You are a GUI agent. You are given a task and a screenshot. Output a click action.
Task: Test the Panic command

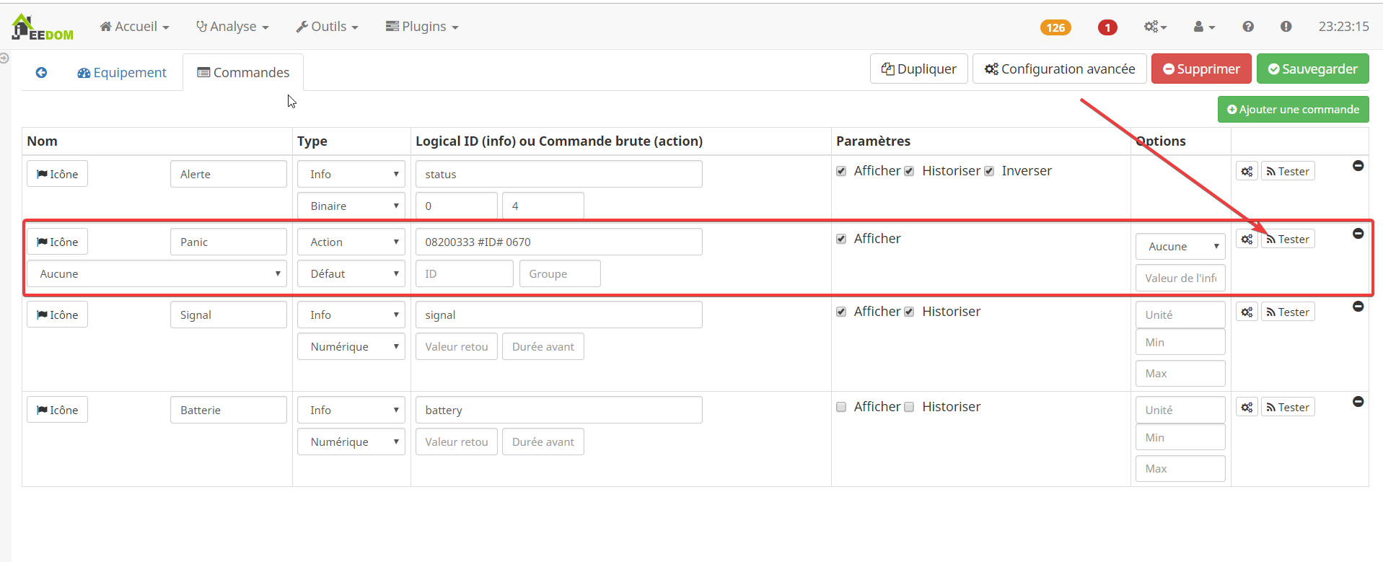pyautogui.click(x=1288, y=239)
